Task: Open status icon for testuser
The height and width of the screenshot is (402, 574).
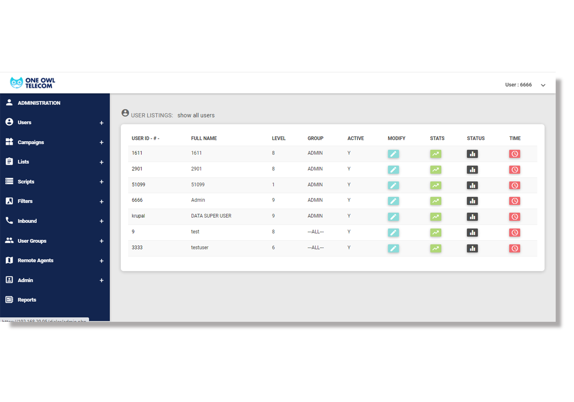Action: click(x=472, y=248)
